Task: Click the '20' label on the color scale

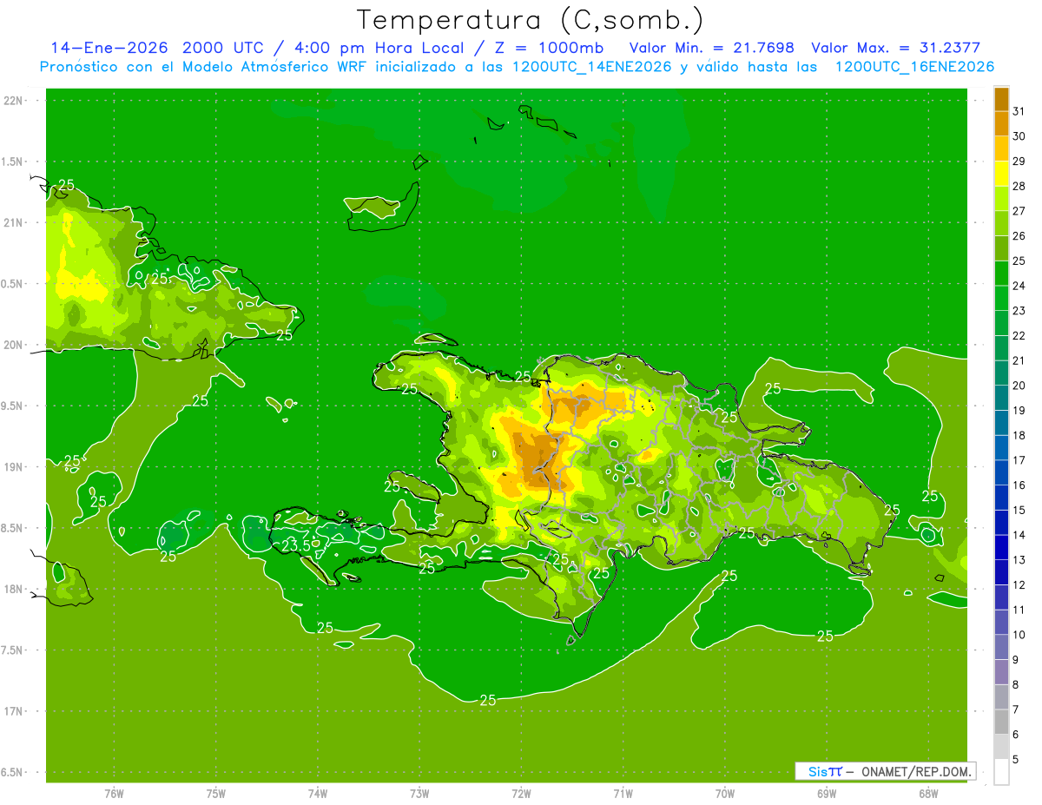Action: coord(1019,386)
